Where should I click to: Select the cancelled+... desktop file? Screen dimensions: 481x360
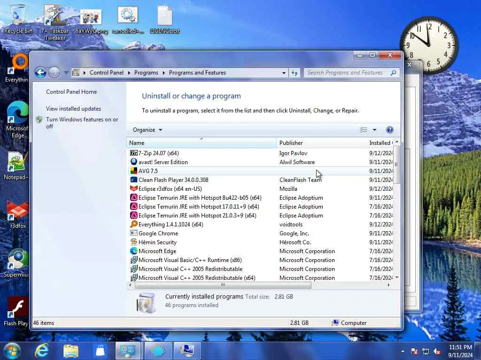(128, 20)
